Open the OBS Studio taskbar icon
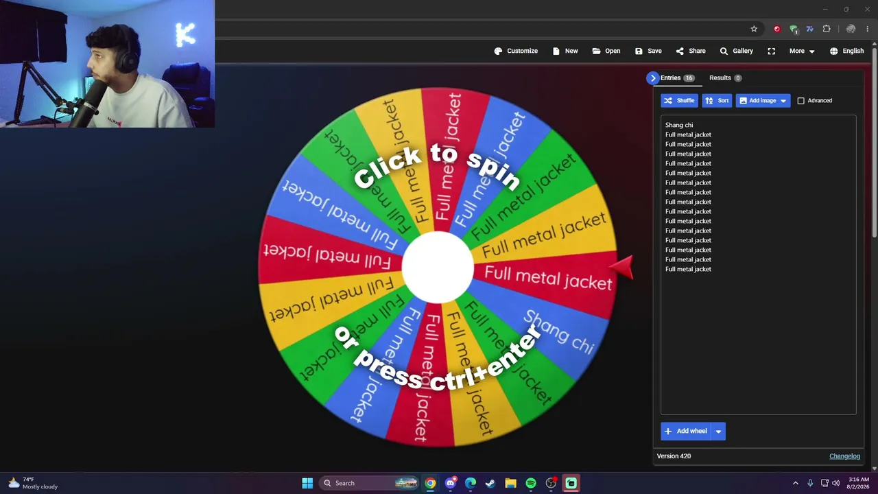This screenshot has height=494, width=878. pyautogui.click(x=551, y=483)
